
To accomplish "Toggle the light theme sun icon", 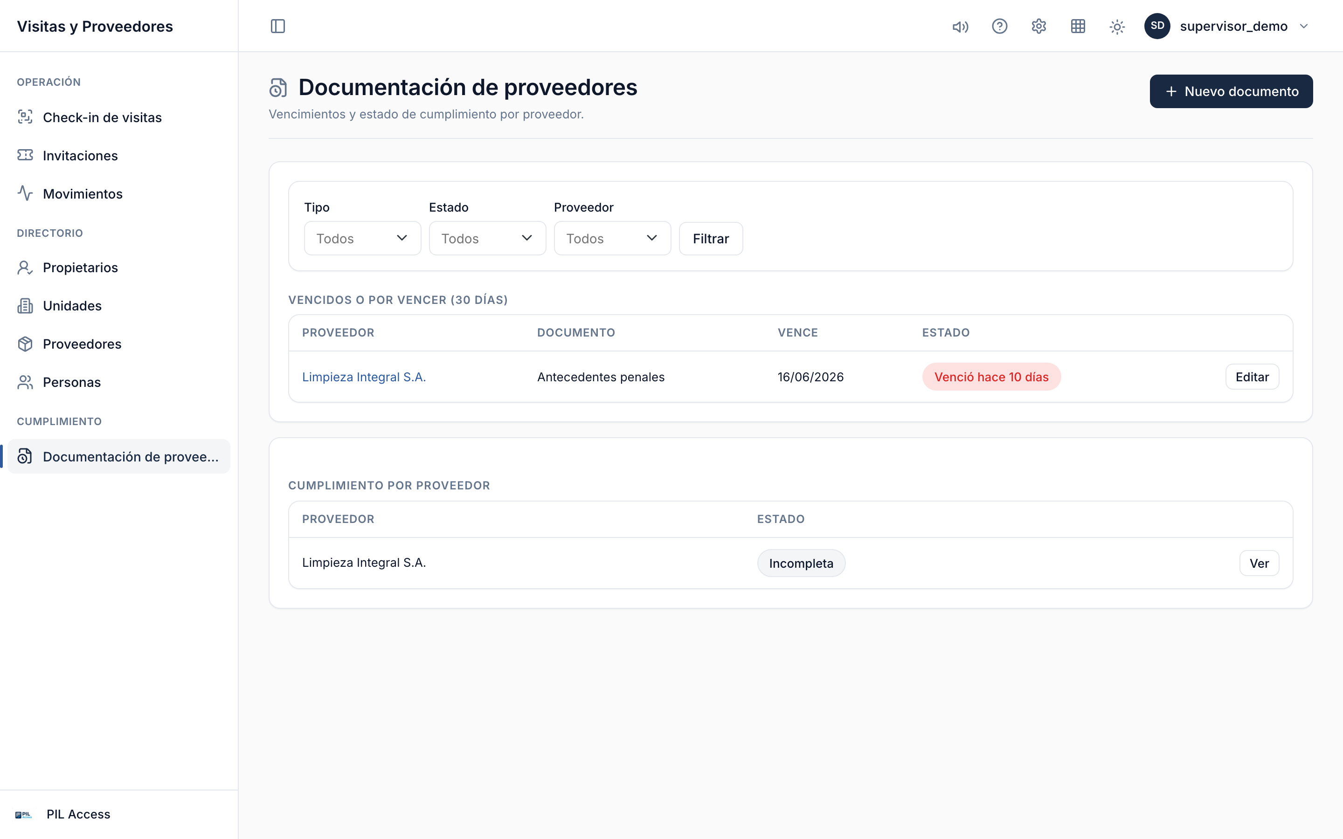I will click(1117, 26).
